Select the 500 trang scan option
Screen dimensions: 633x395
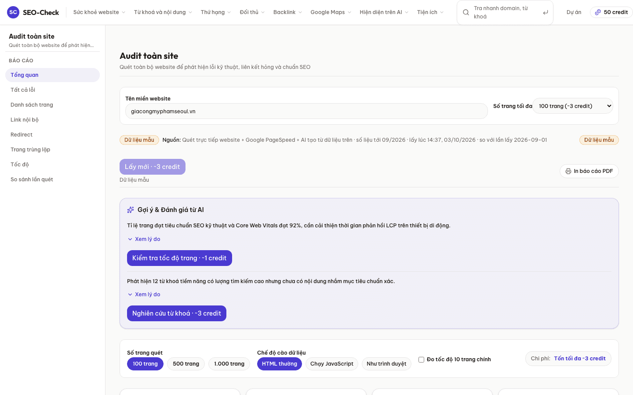click(x=186, y=364)
